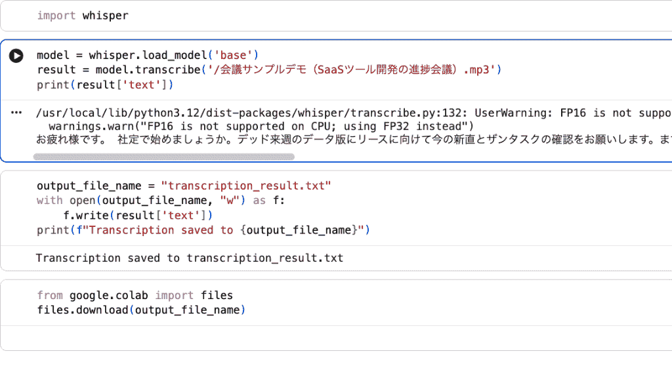Click the model.transcribe code line
Screen dimensions: 672x366
[x=269, y=70]
